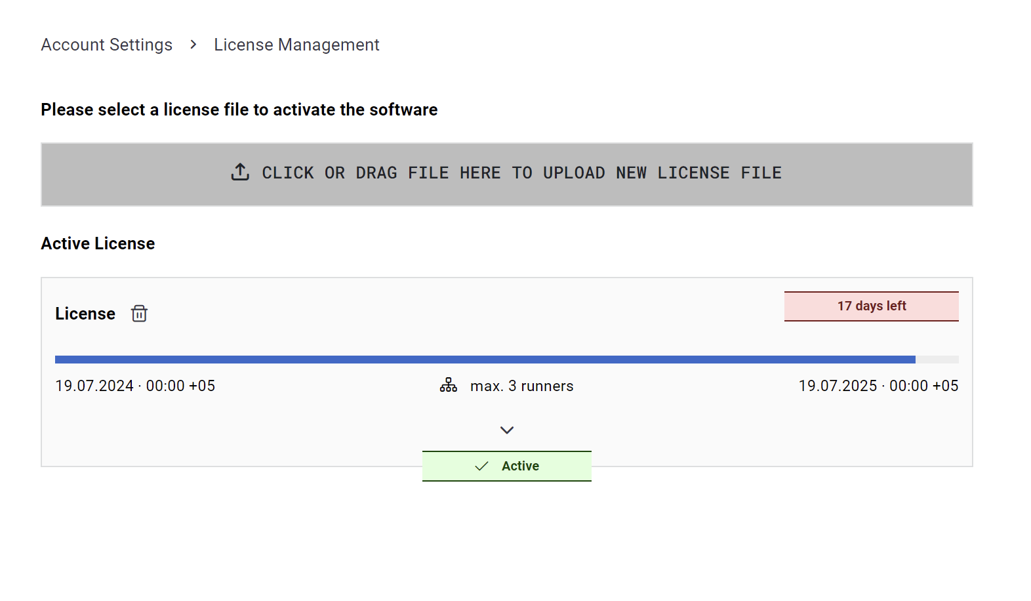The width and height of the screenshot is (1031, 601).
Task: Delete the license via trash icon
Action: click(139, 314)
